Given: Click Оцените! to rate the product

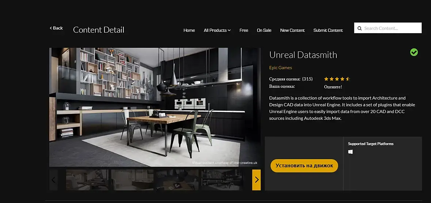Looking at the screenshot, I should point(333,87).
